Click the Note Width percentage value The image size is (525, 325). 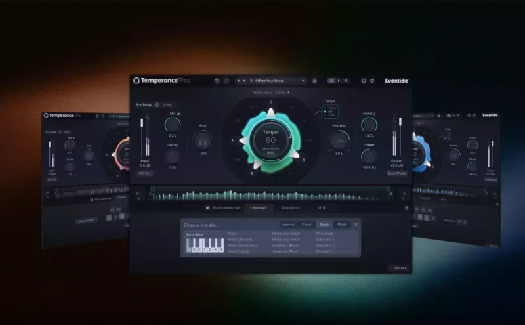[270, 153]
